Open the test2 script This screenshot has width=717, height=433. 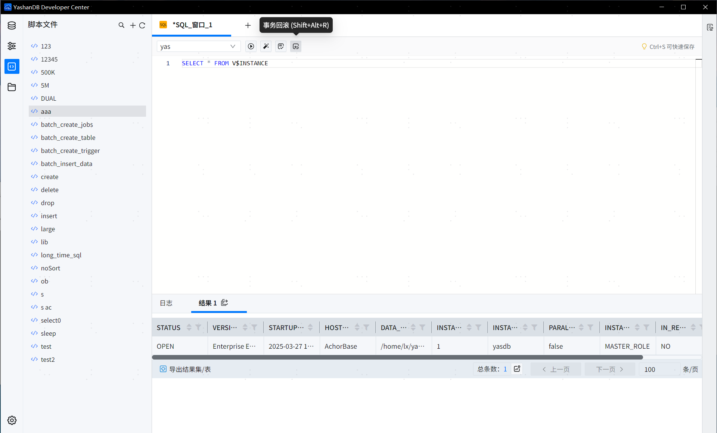click(87, 359)
